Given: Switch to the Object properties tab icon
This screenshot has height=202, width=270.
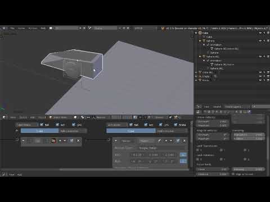Looking at the screenshot, I should [x=221, y=112].
